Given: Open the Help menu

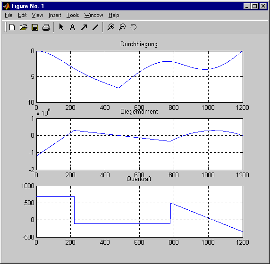Looking at the screenshot, I should point(114,15).
